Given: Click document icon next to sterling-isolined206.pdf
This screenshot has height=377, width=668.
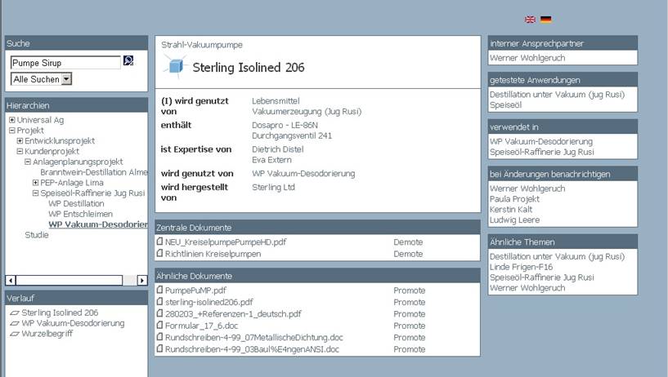Looking at the screenshot, I should coord(159,302).
